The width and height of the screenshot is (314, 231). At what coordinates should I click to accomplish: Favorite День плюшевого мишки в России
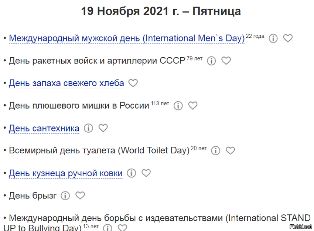tap(193, 105)
